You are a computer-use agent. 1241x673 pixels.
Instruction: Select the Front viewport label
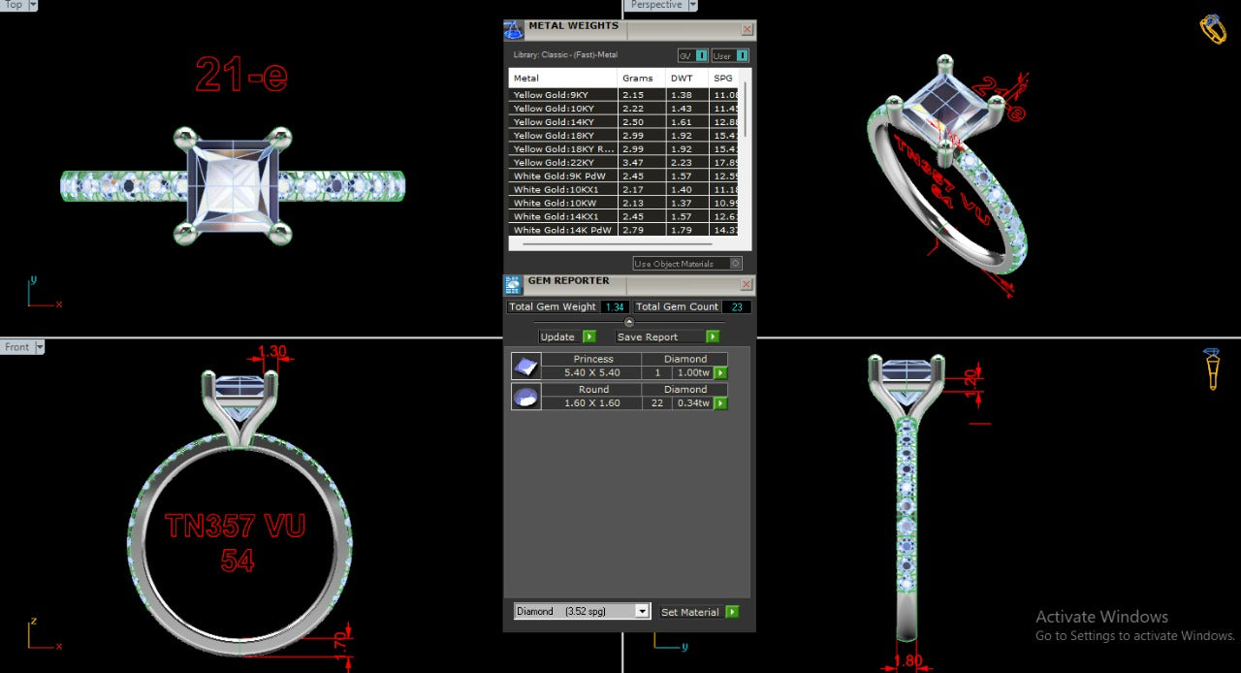tap(16, 347)
